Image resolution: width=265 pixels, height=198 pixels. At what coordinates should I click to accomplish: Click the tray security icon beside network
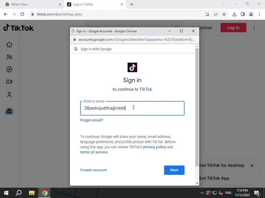click(x=208, y=193)
